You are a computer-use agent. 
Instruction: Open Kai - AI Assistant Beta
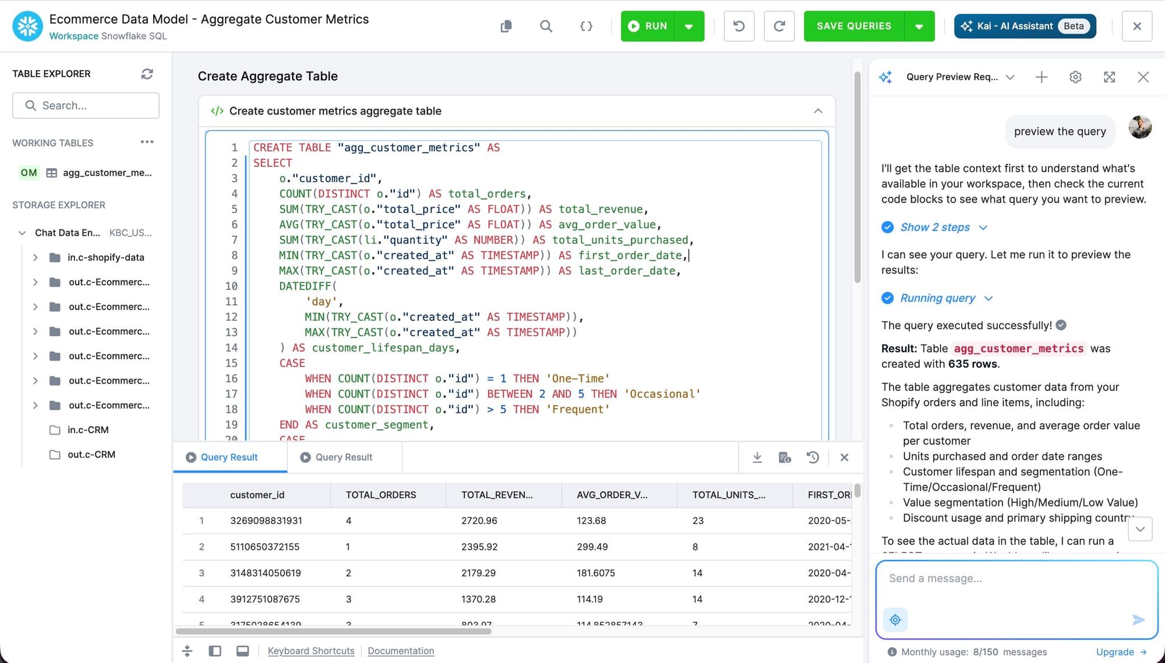(1025, 26)
